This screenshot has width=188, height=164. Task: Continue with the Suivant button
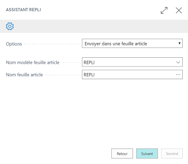(147, 154)
